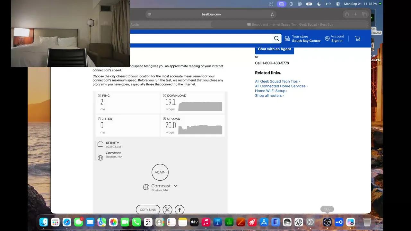Click the ChatGPT menu bar icon
Screen dimensions: 411x231
click(300, 4)
